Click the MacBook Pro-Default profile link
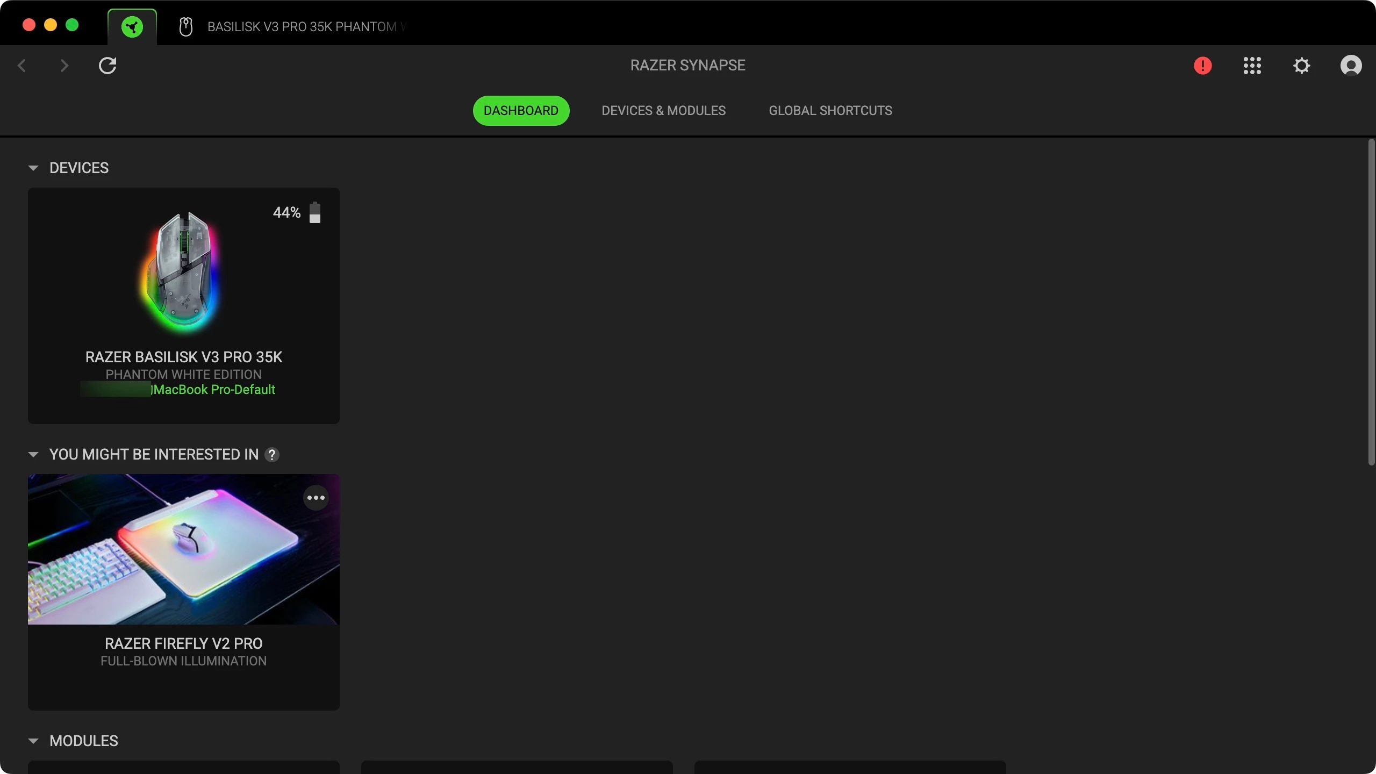The image size is (1376, 774). (214, 390)
